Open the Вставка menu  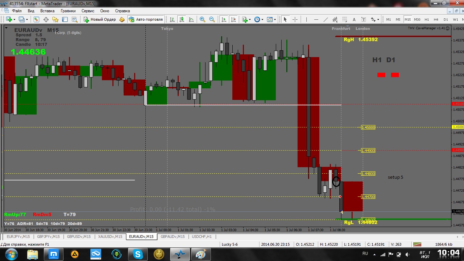tap(47, 11)
